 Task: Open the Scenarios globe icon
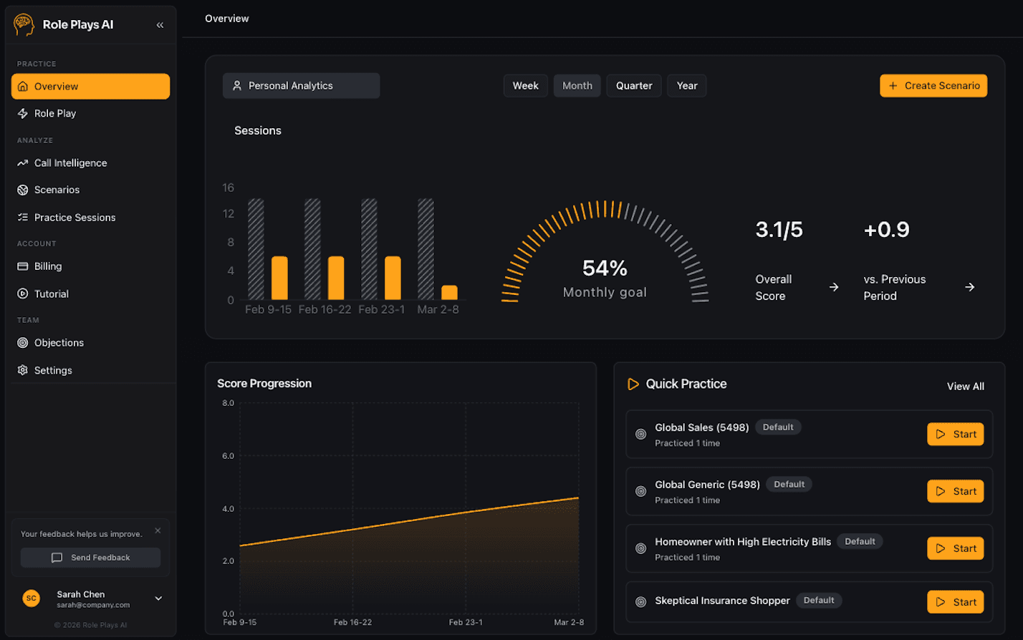click(21, 190)
